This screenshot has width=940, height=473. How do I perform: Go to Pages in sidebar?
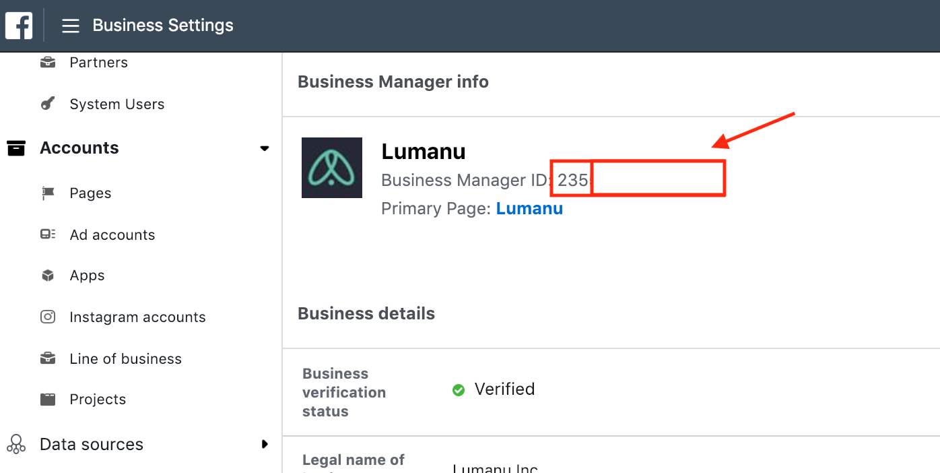click(x=90, y=193)
